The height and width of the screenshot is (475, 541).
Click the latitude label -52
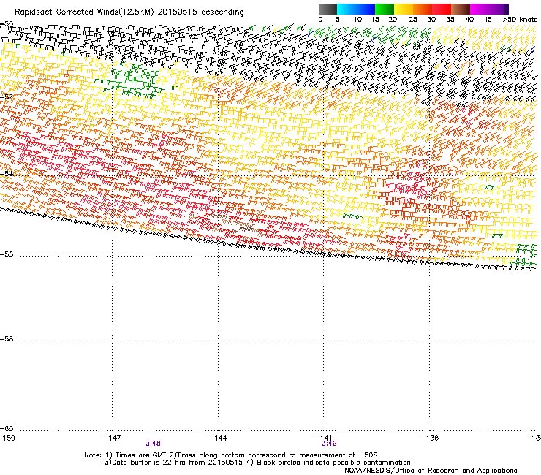[7, 96]
